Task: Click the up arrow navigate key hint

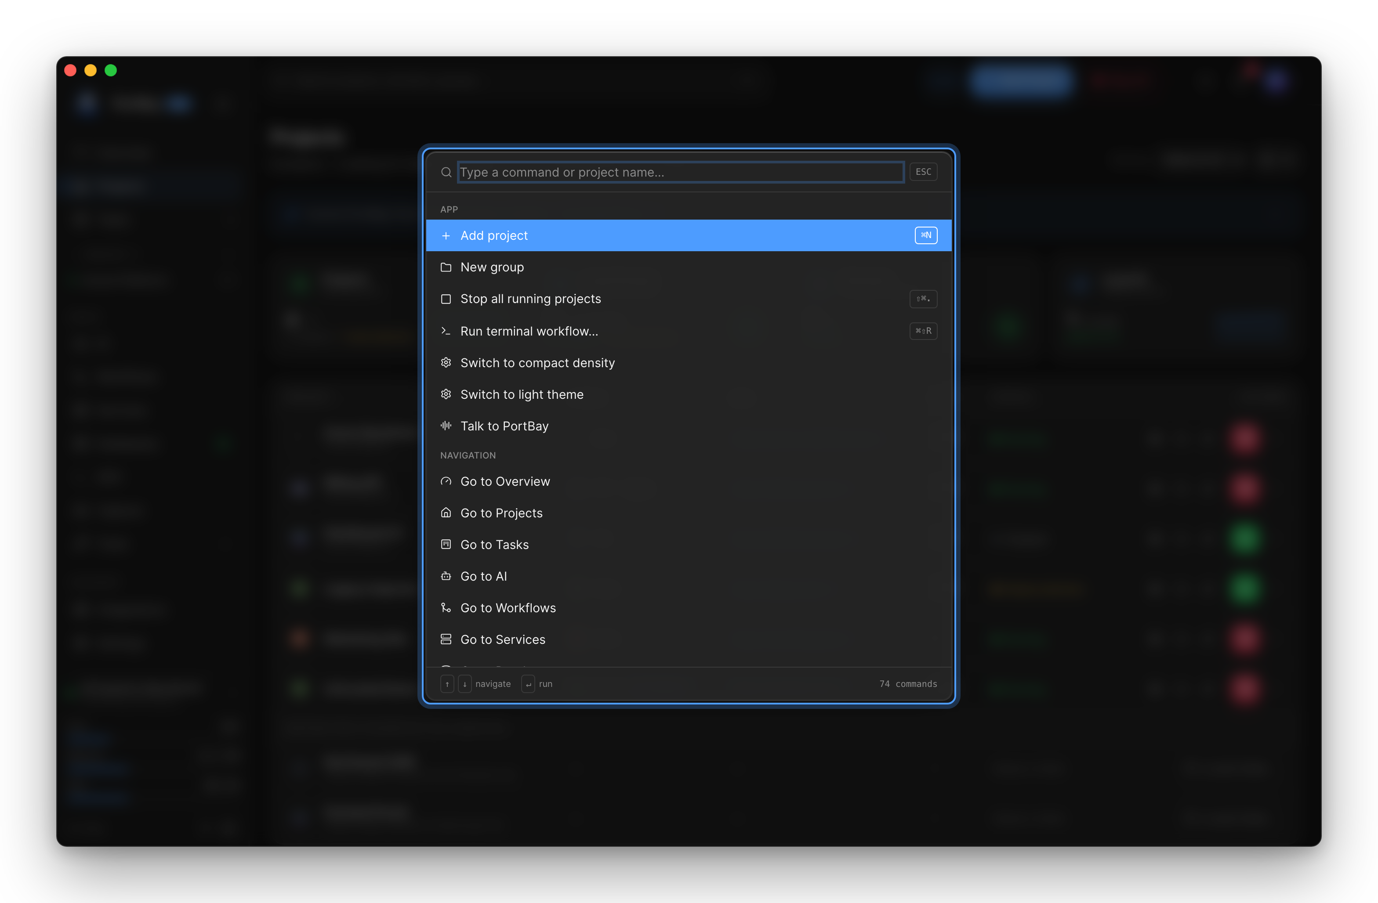Action: coord(447,684)
